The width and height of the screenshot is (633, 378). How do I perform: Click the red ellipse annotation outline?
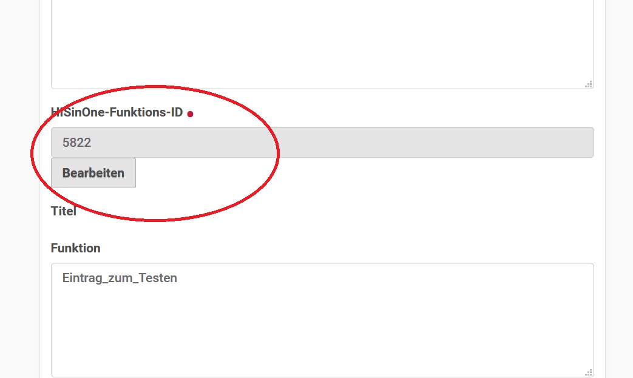[155, 86]
